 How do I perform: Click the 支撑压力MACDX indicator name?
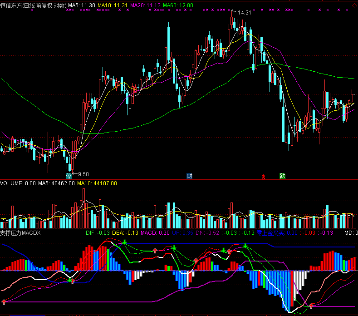point(20,233)
